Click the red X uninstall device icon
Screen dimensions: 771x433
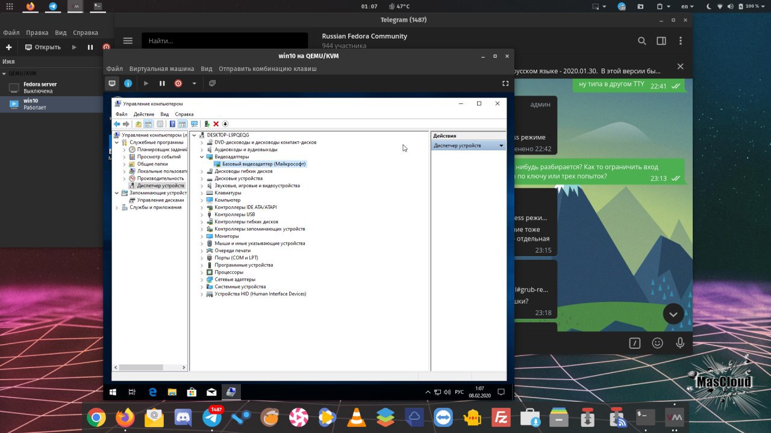tap(216, 124)
